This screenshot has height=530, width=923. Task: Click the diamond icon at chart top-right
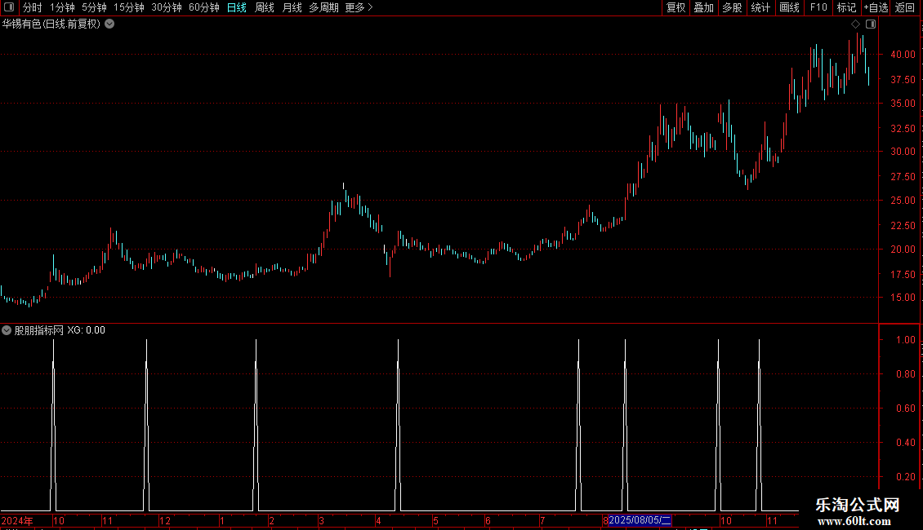tap(856, 24)
